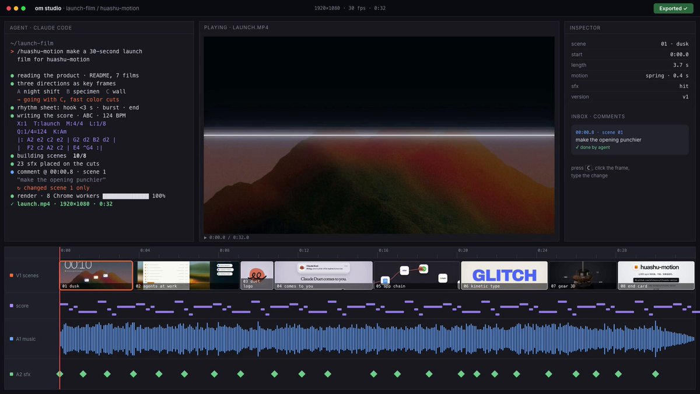This screenshot has height=394, width=700.
Task: Click the scene value "01 · dusk"
Action: pyautogui.click(x=674, y=44)
